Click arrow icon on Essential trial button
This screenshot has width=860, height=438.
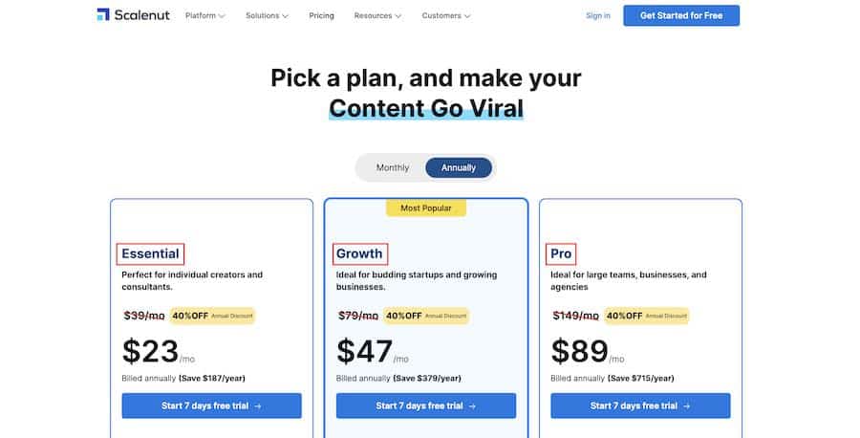coord(258,406)
